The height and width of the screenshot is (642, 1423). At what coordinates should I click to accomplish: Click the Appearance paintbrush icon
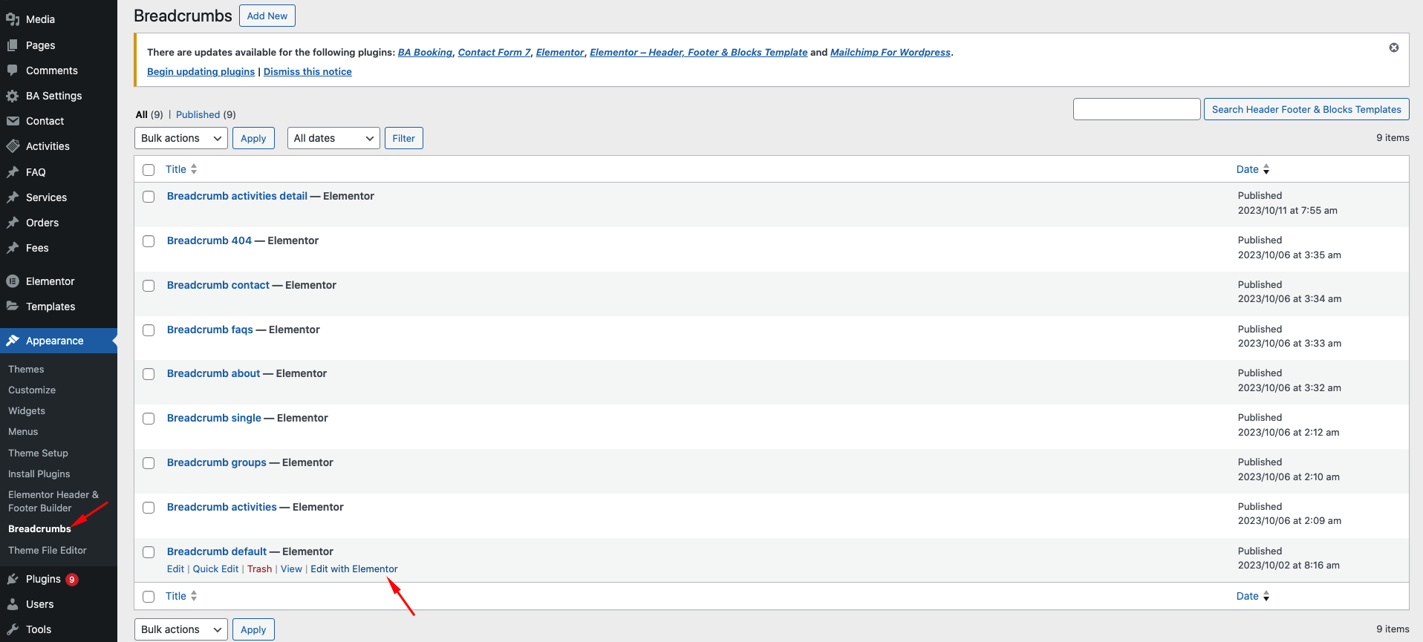pos(13,341)
